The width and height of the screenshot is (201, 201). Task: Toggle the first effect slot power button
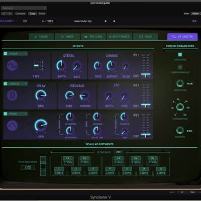(6, 54)
